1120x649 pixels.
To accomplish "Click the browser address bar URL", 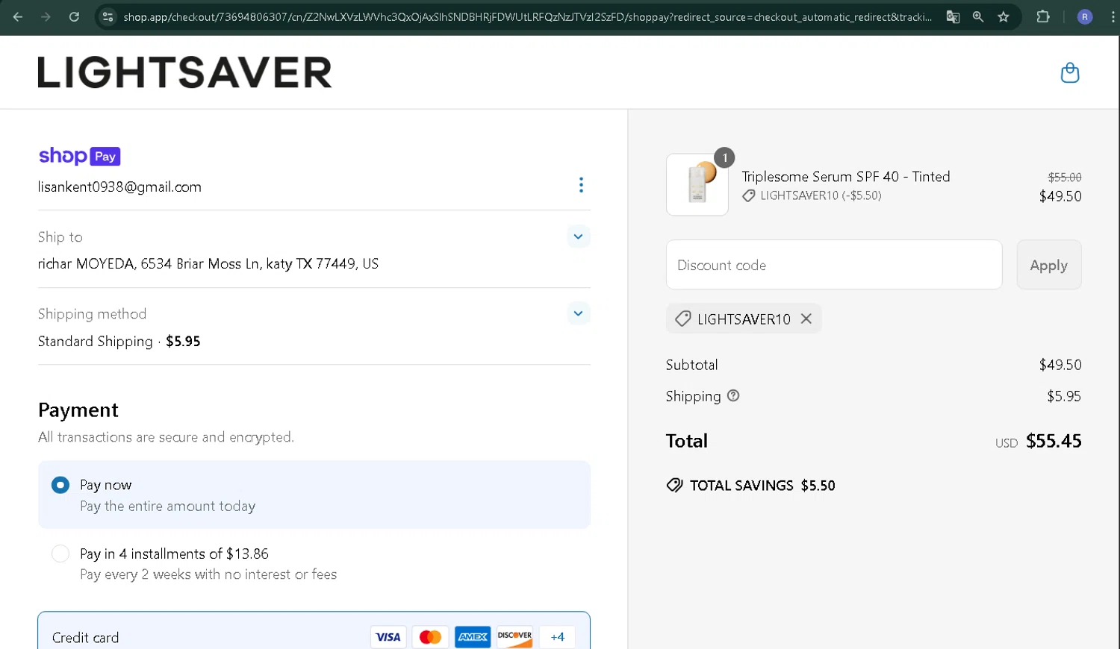I will coord(527,16).
